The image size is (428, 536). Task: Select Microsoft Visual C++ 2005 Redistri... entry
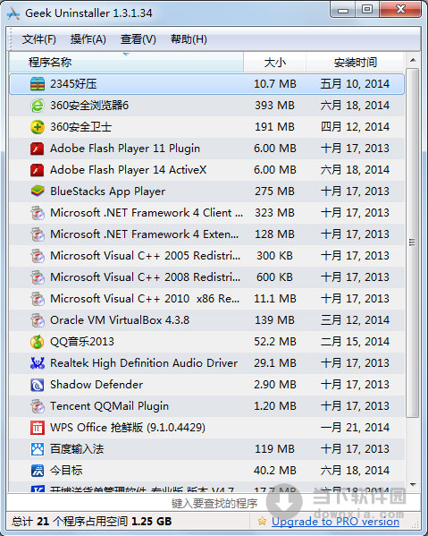(x=145, y=256)
